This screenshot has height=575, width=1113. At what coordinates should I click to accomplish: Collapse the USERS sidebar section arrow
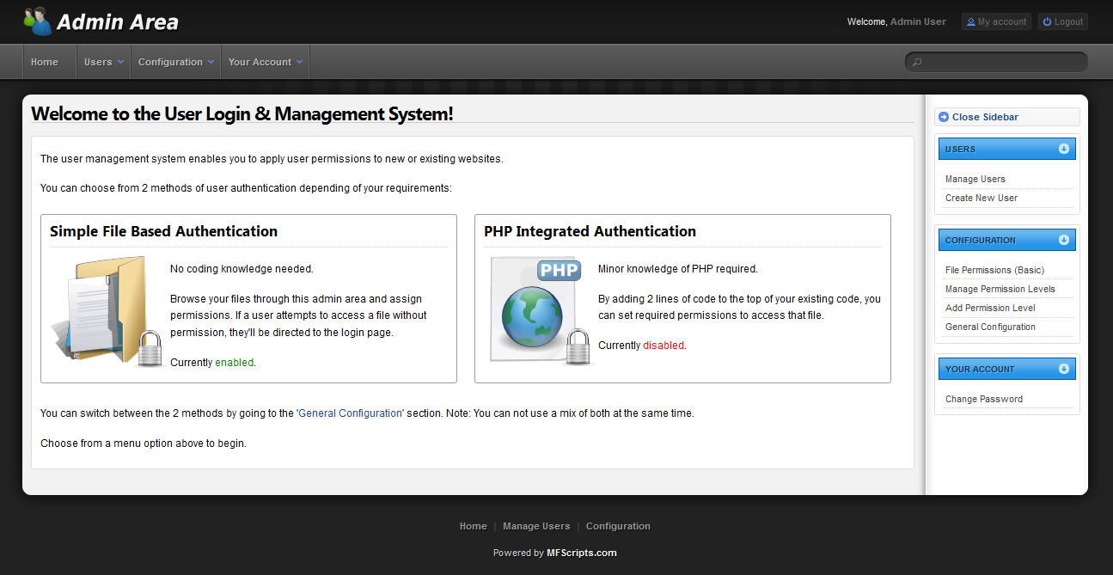tap(1064, 149)
